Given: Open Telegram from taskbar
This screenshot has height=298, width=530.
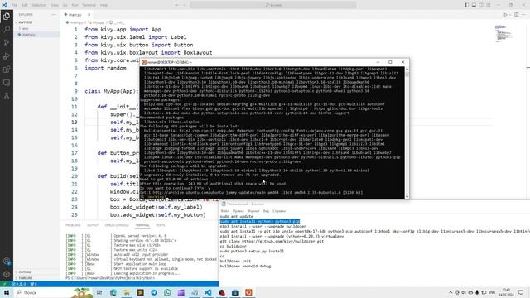Looking at the screenshot, I should tap(154, 292).
